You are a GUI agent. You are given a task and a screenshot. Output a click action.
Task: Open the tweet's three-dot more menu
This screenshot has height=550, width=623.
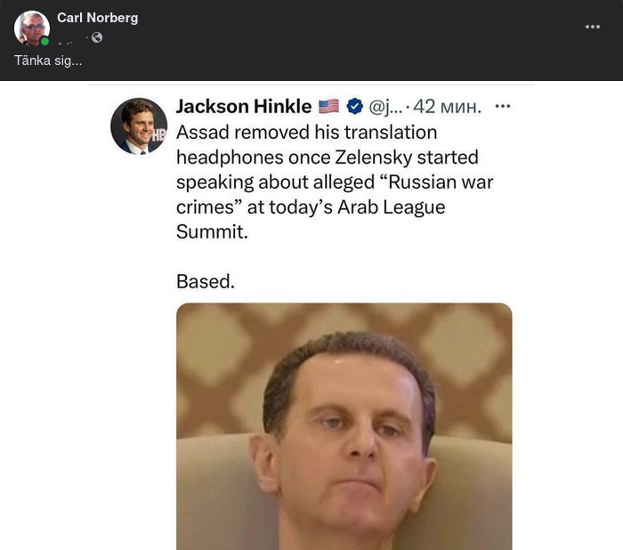[x=503, y=106]
